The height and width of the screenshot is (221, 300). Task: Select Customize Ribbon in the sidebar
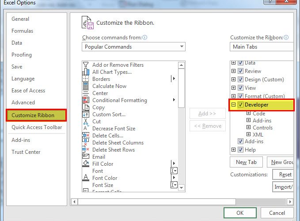pyautogui.click(x=36, y=115)
